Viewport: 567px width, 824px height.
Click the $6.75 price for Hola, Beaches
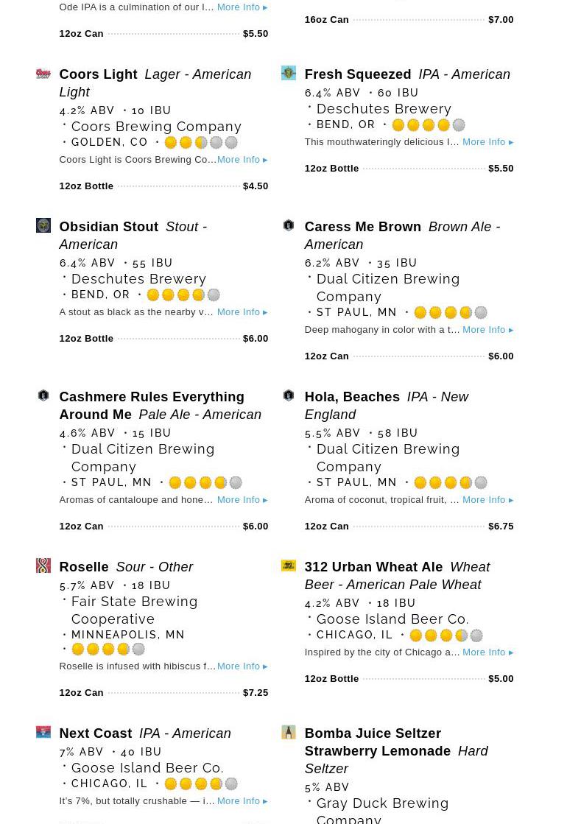point(501,527)
